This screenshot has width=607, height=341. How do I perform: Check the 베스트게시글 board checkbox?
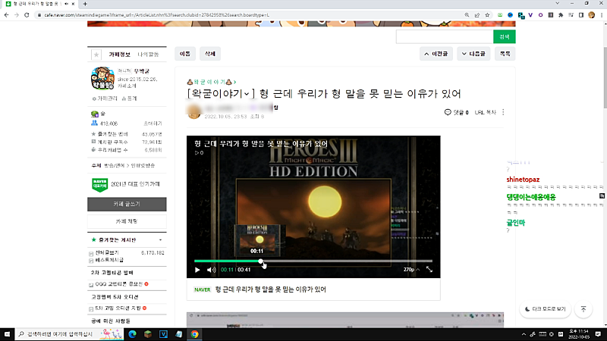tap(92, 260)
